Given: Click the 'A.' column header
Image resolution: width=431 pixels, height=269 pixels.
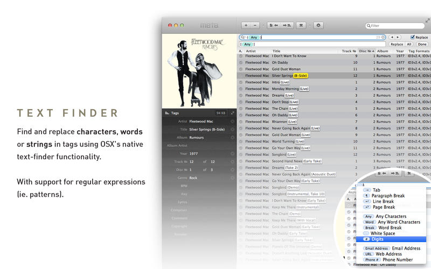Looking at the screenshot, I should (240, 51).
